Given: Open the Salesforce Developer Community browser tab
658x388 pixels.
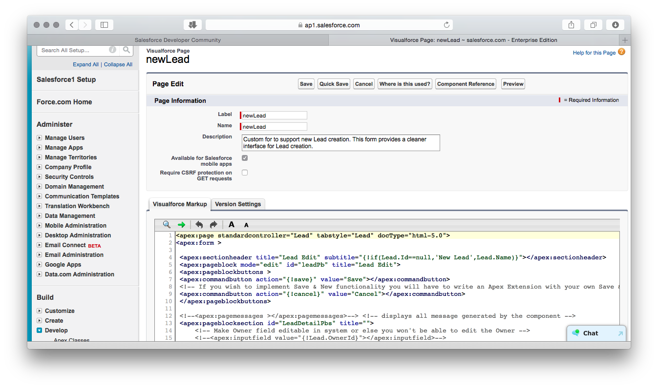Looking at the screenshot, I should pyautogui.click(x=177, y=40).
